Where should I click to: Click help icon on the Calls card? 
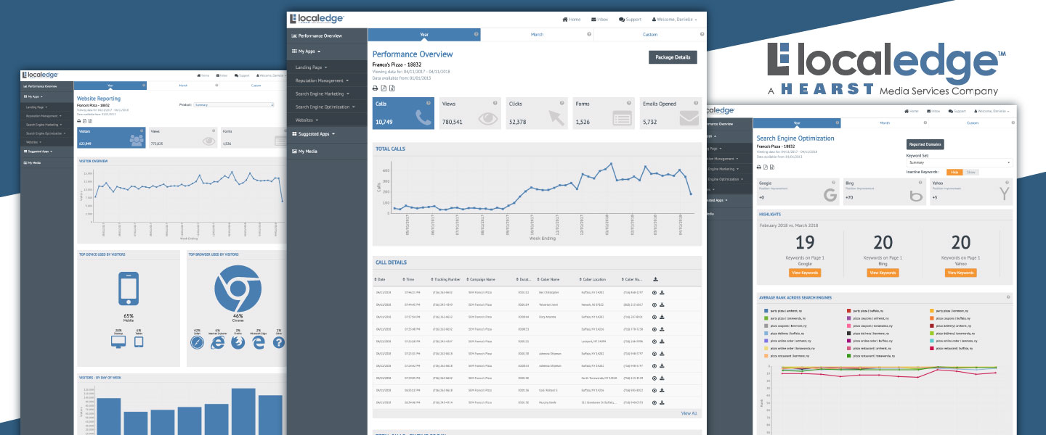click(x=429, y=104)
